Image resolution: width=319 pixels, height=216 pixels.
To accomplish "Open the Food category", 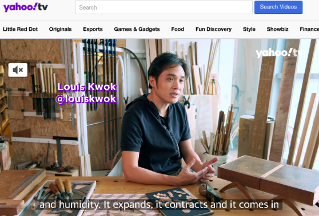I will [178, 29].
